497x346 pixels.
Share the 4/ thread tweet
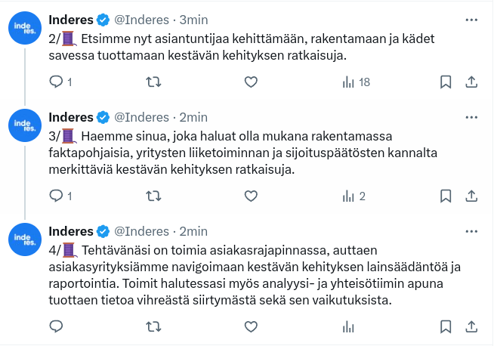[471, 326]
